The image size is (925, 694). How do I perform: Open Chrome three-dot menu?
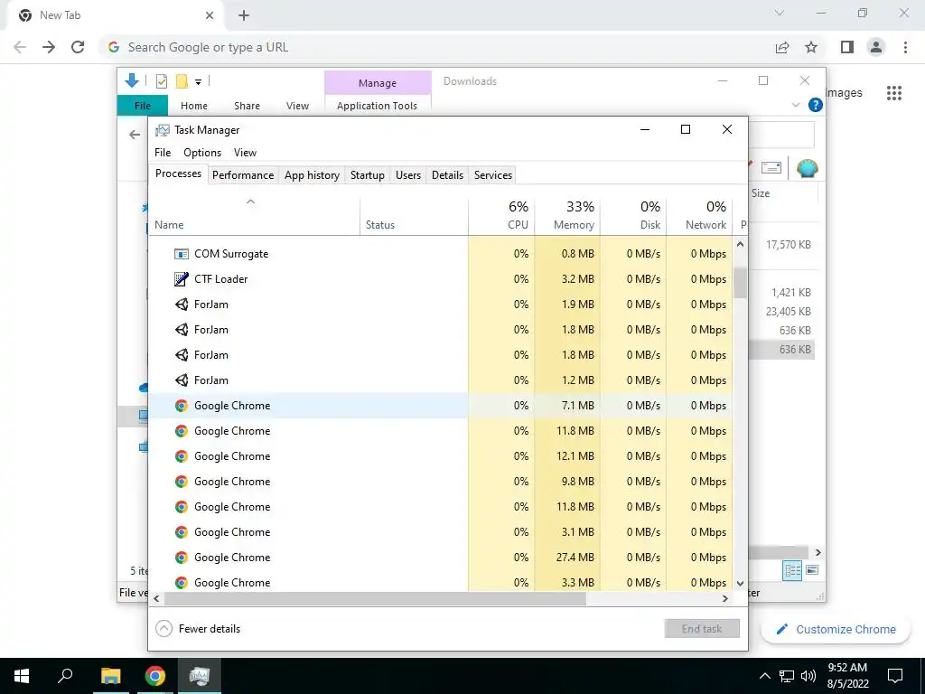(x=905, y=47)
